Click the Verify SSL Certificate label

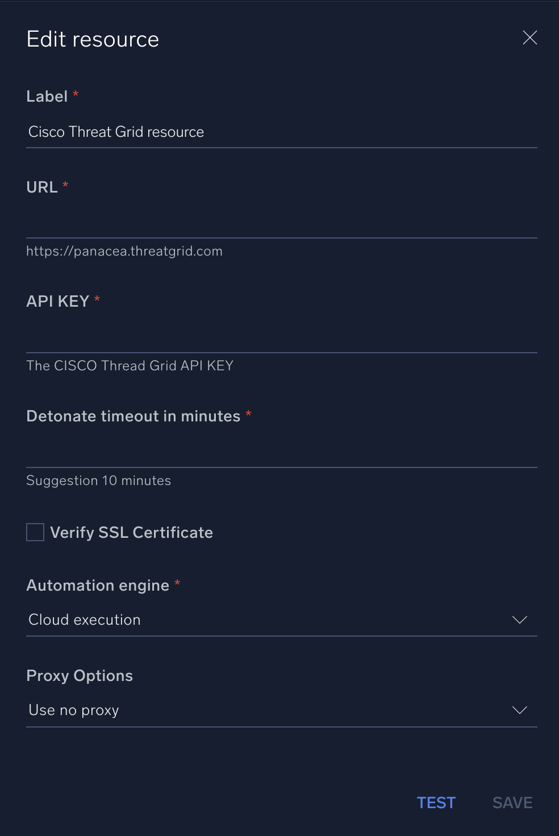[x=131, y=532]
